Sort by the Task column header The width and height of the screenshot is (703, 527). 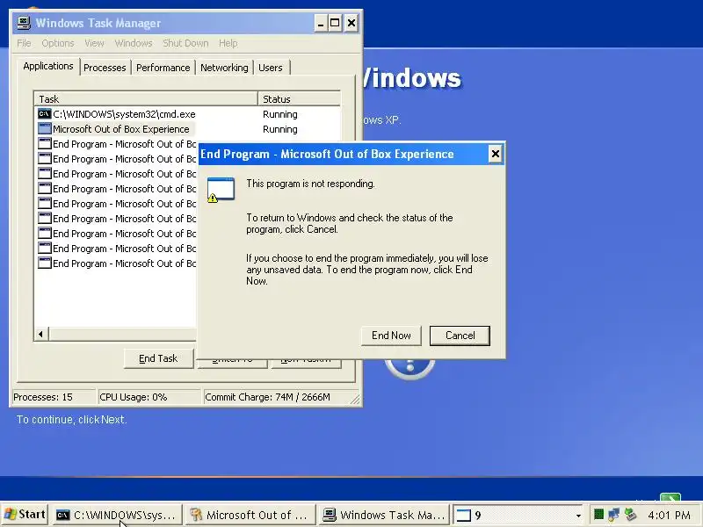(x=146, y=98)
